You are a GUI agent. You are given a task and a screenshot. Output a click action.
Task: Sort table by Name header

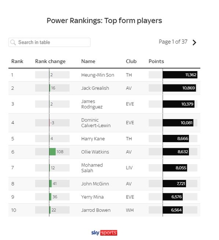pos(88,61)
